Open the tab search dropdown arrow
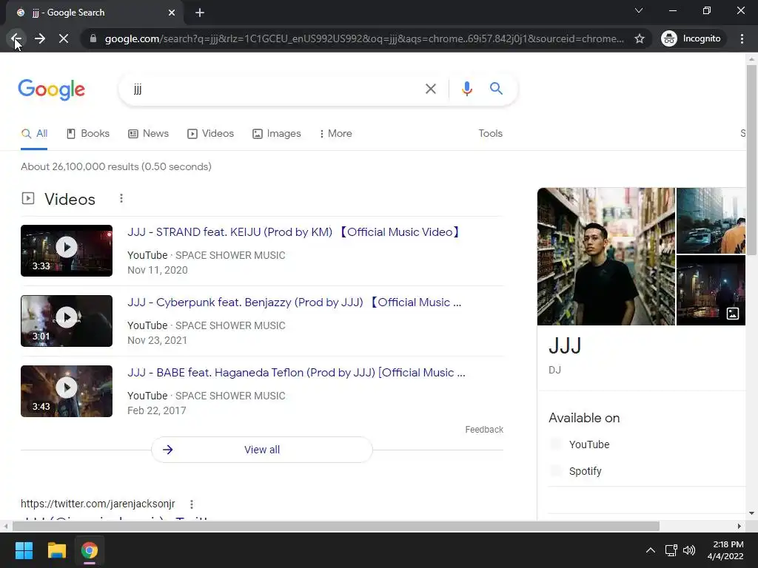This screenshot has width=758, height=568. 639,10
